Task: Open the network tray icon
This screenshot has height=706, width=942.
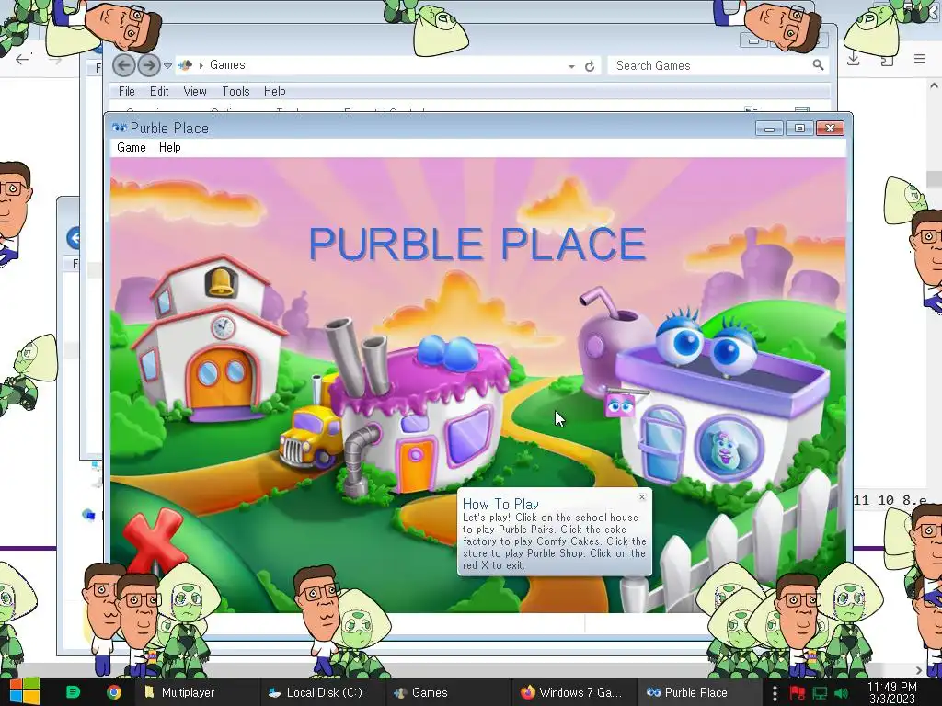Action: click(x=820, y=693)
